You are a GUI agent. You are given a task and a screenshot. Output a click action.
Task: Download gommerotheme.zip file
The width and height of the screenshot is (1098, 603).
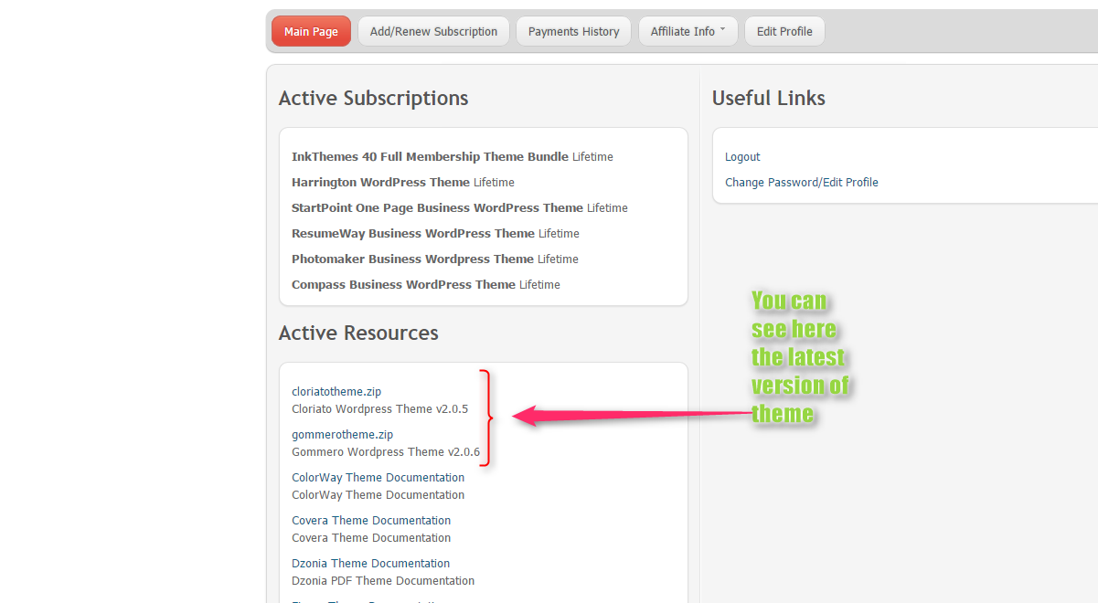(x=342, y=435)
